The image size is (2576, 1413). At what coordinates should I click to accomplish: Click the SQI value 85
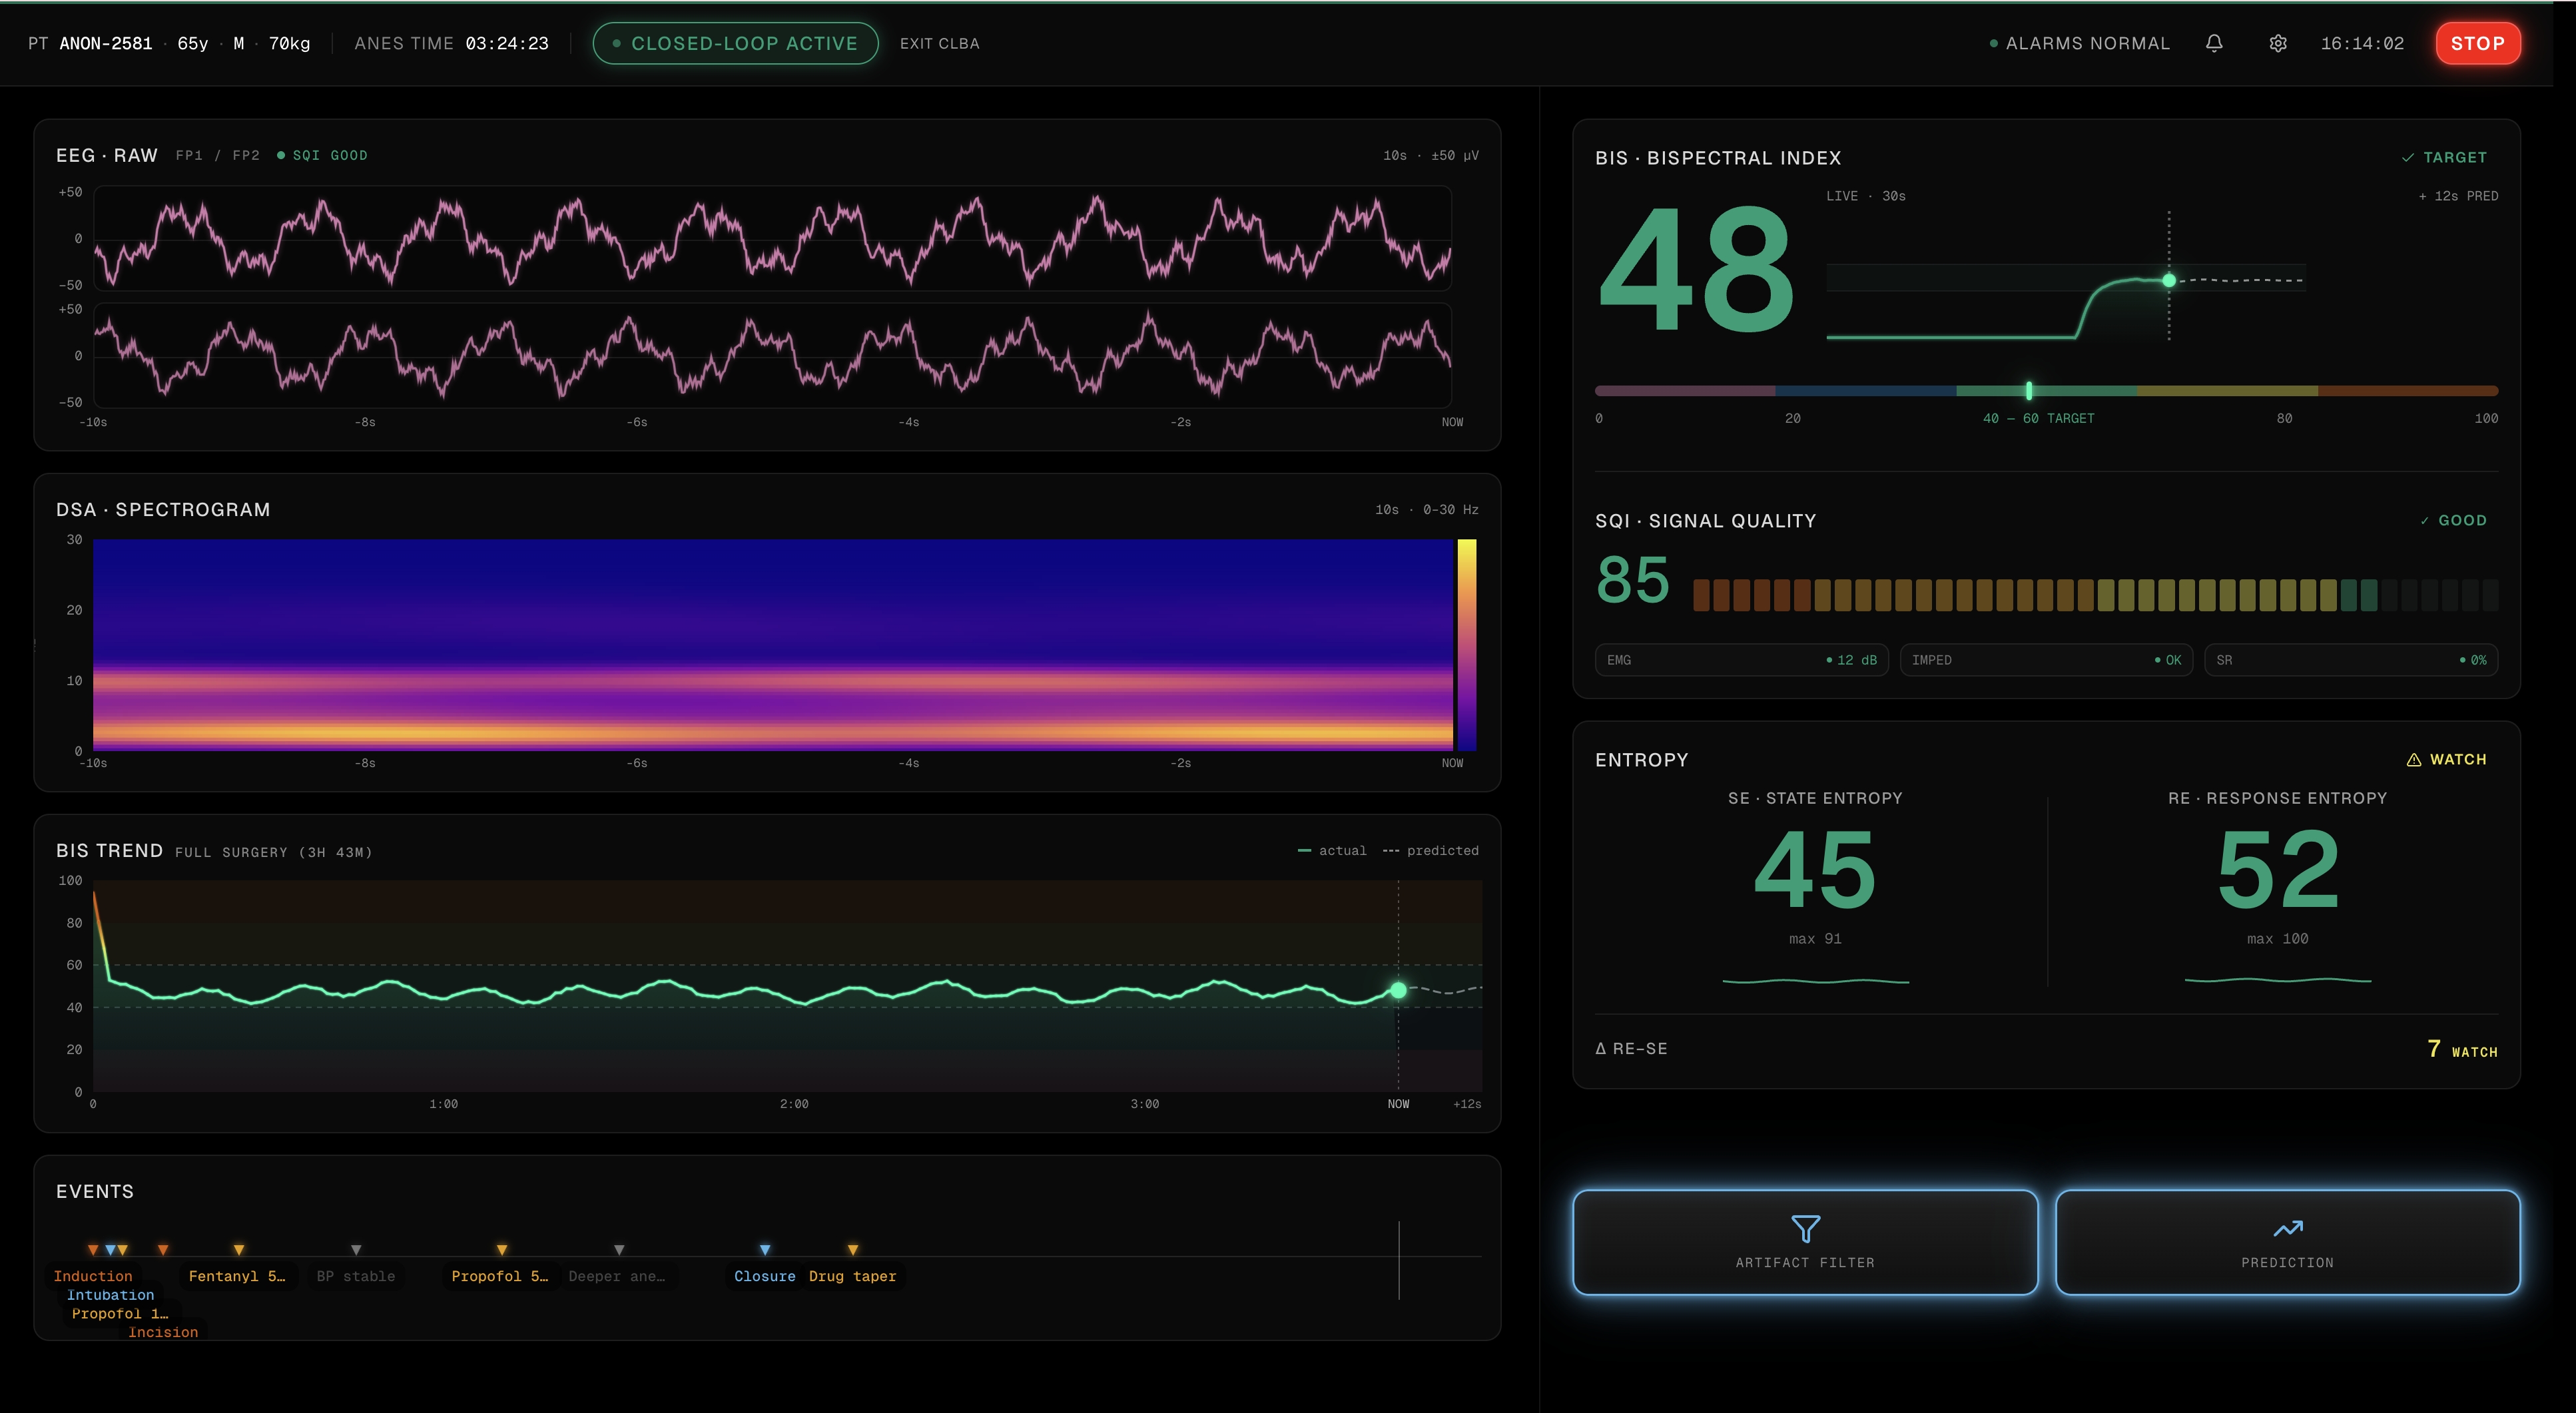[1633, 580]
